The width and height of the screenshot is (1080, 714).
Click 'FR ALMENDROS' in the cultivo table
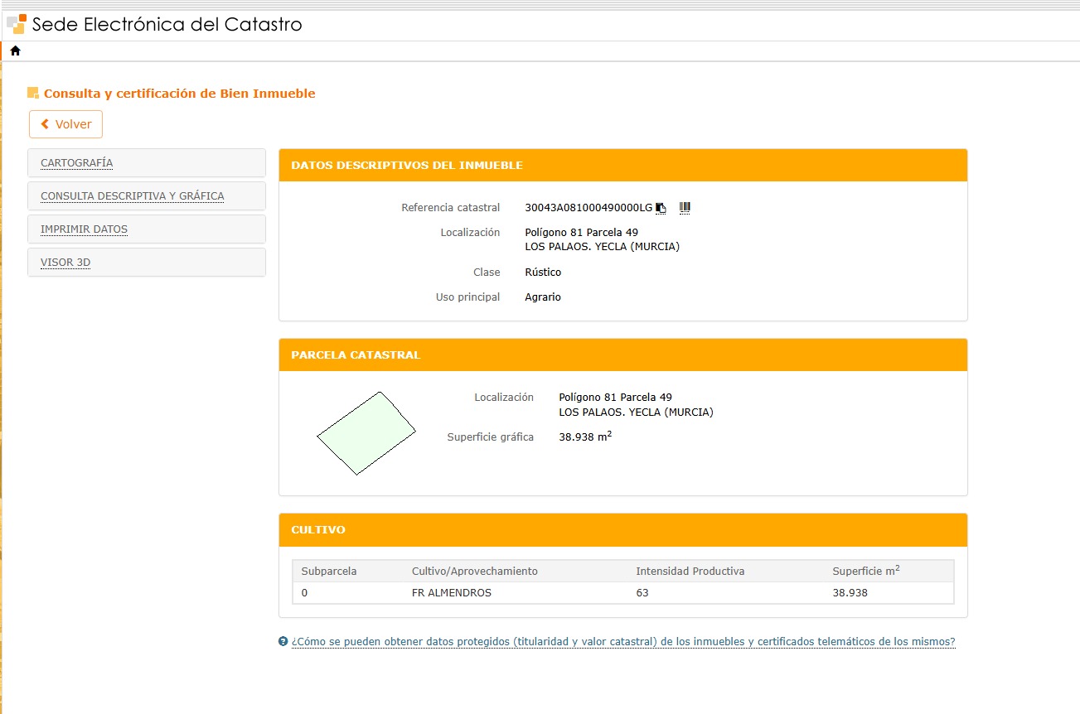(452, 593)
